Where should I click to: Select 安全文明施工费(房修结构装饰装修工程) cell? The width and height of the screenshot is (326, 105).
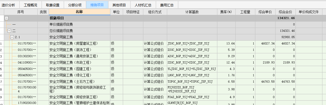pyautogui.click(x=80, y=89)
